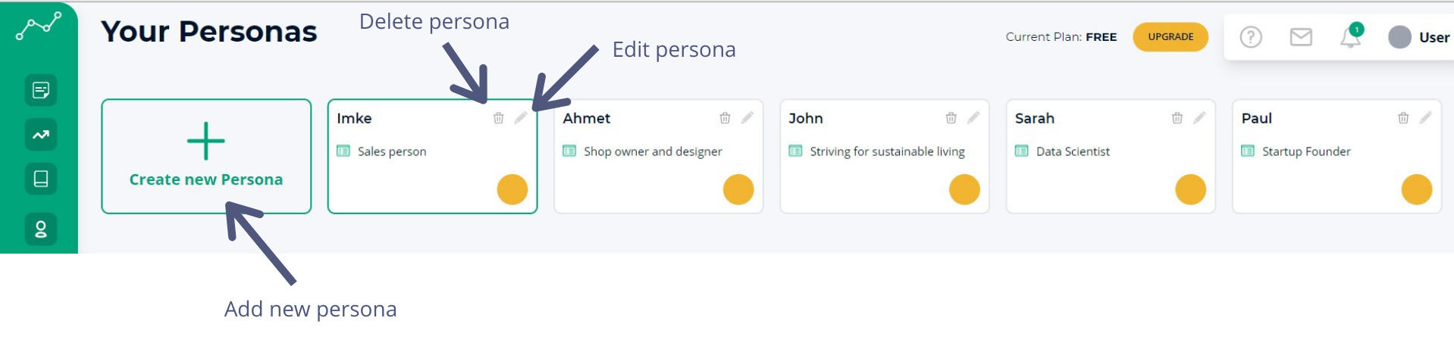
Task: Open the book icon in sidebar
Action: pyautogui.click(x=41, y=179)
